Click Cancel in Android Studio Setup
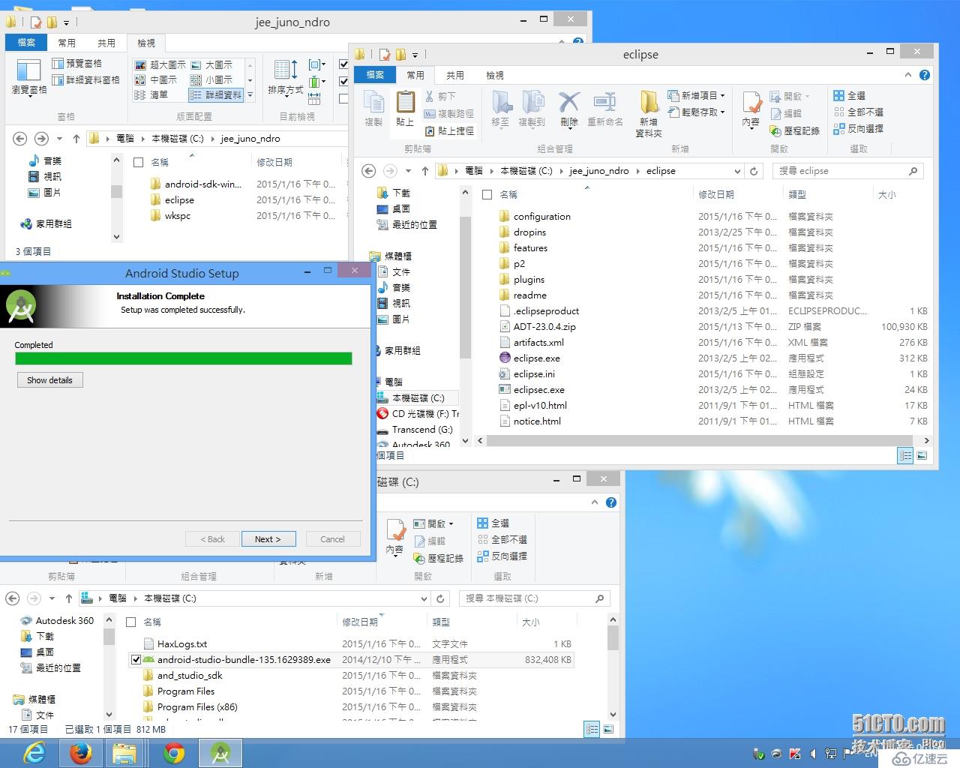 (x=332, y=538)
